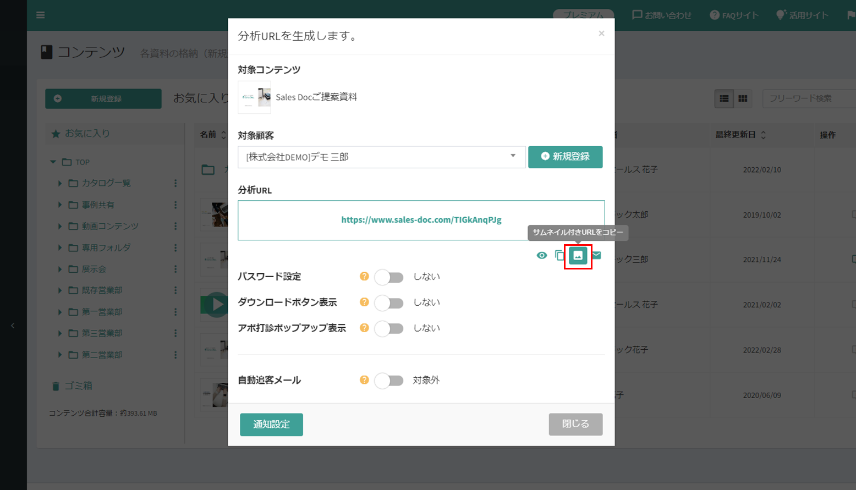Image resolution: width=856 pixels, height=490 pixels.
Task: Open the お問い合わせ menu item
Action: 662,15
